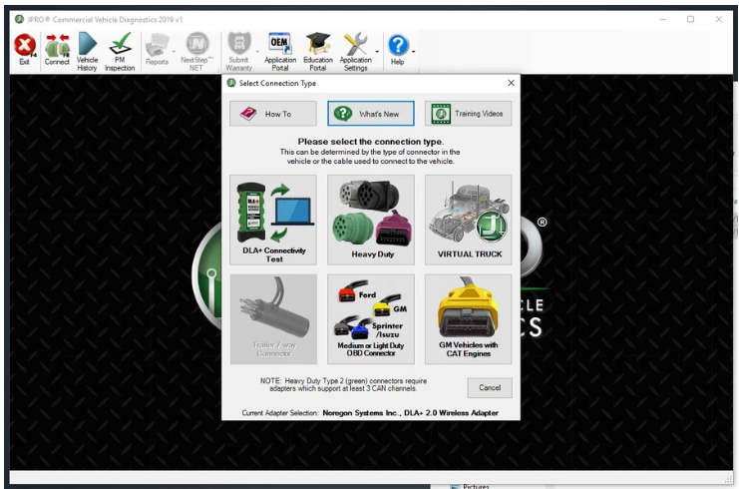Click the Select Connection Type dialog icon
739x489 pixels.
coord(231,83)
